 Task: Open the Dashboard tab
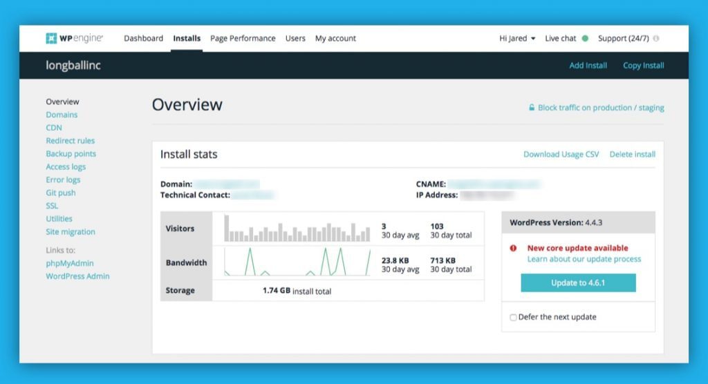pyautogui.click(x=144, y=39)
